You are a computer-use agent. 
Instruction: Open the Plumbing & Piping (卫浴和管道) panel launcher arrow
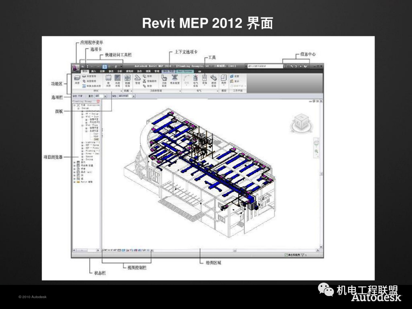pos(180,91)
